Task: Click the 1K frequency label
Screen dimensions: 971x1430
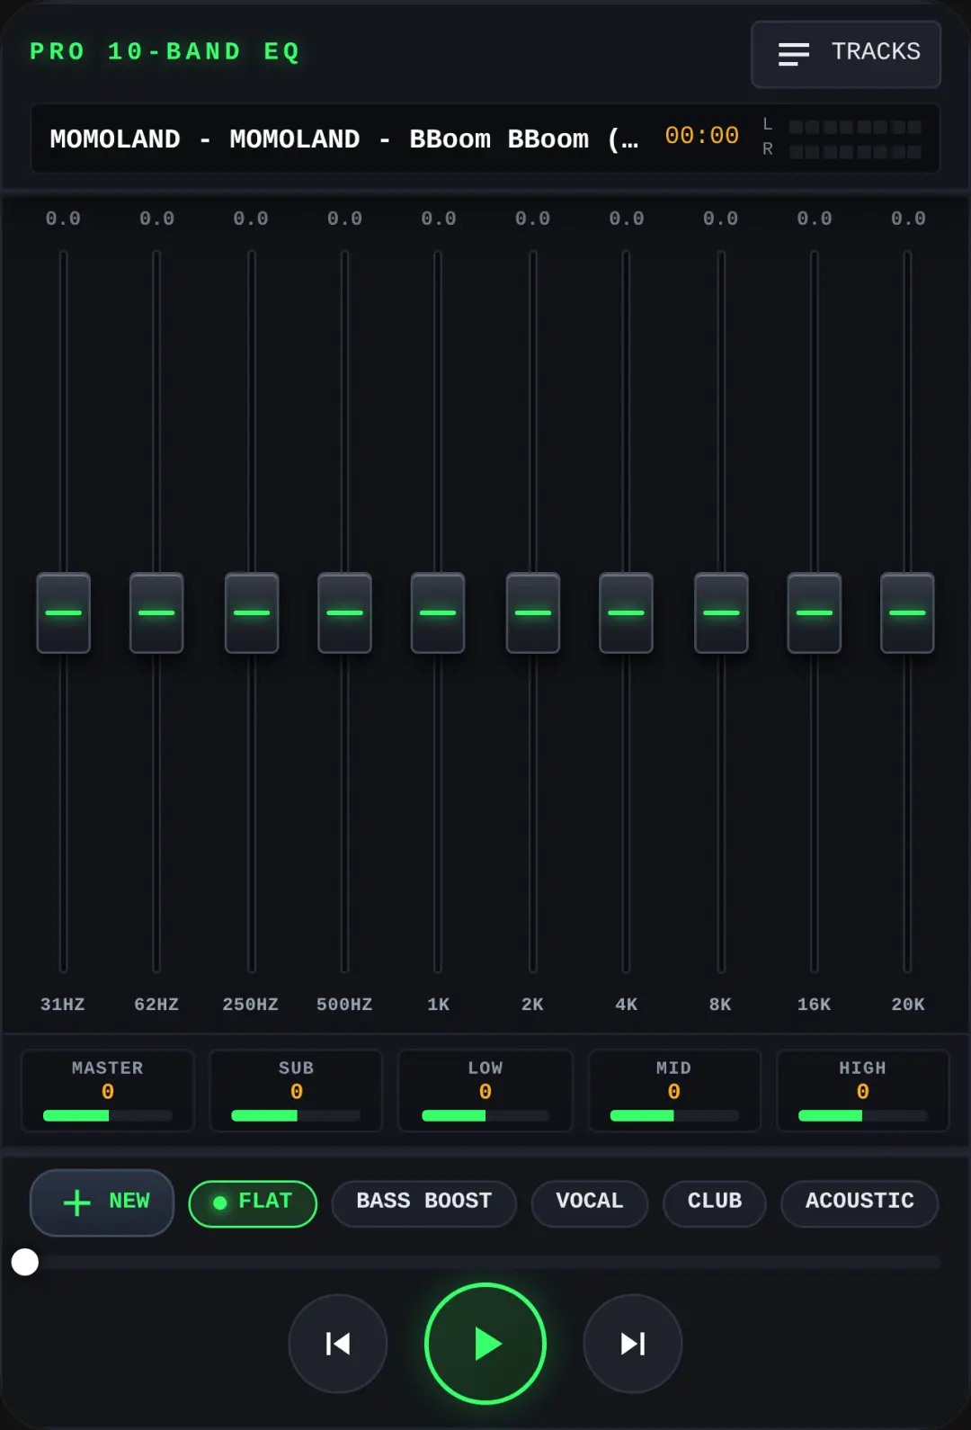Action: [439, 1005]
